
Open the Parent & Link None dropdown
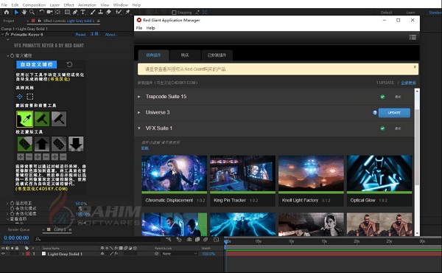179,254
